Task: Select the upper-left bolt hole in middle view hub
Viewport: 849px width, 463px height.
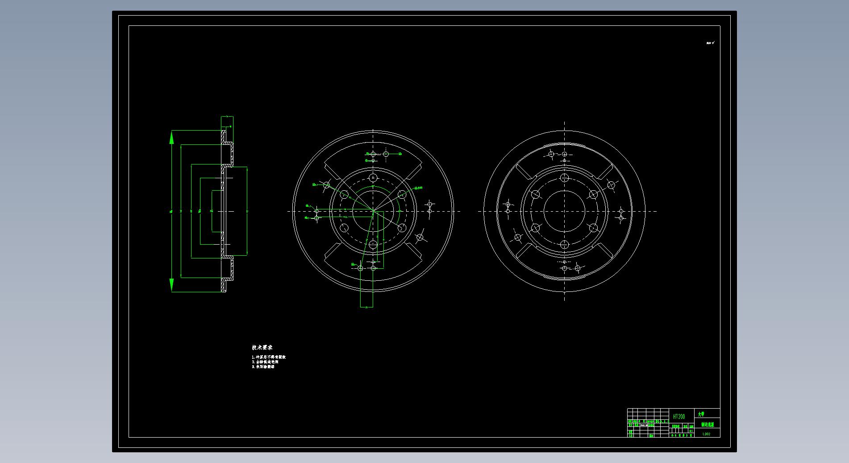Action: 344,194
